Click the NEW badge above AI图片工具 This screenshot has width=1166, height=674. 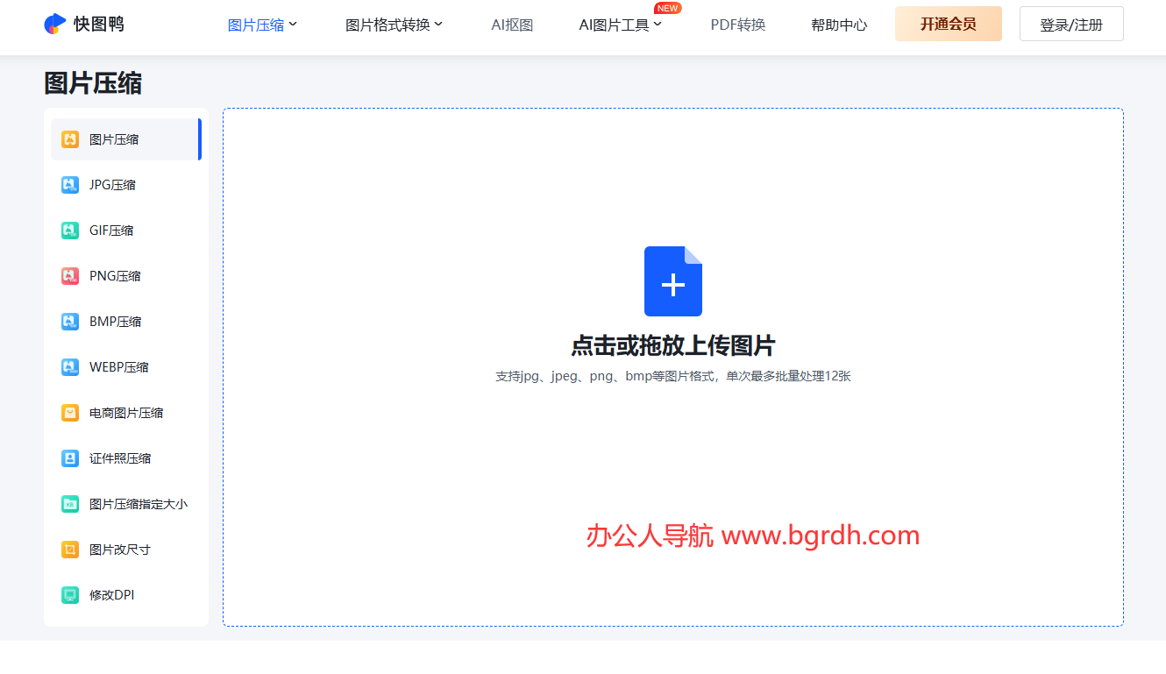click(x=668, y=8)
